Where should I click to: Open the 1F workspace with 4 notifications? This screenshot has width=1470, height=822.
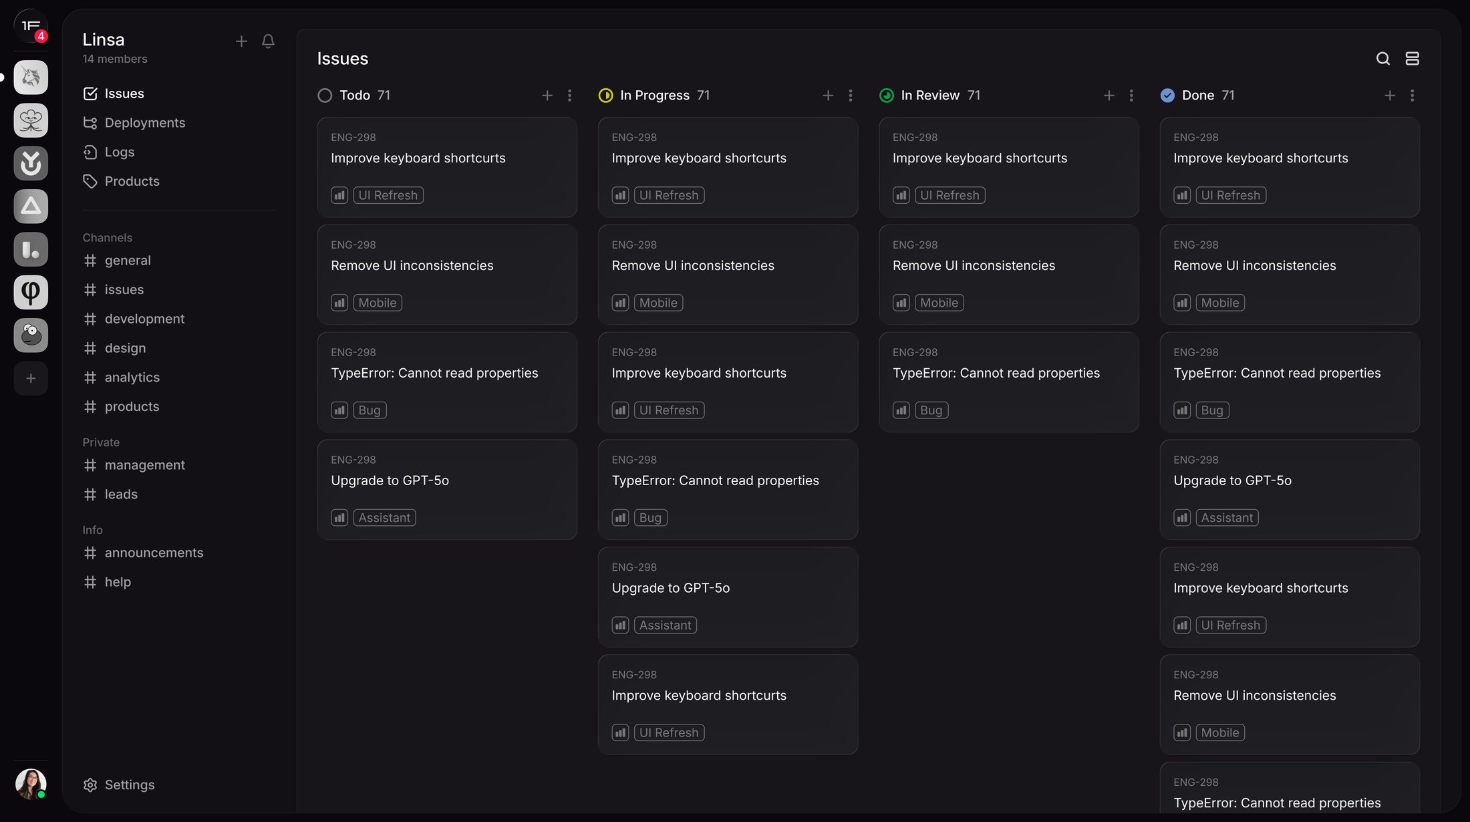pos(31,27)
